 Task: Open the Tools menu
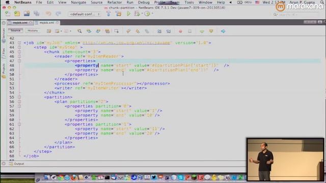point(189,2)
